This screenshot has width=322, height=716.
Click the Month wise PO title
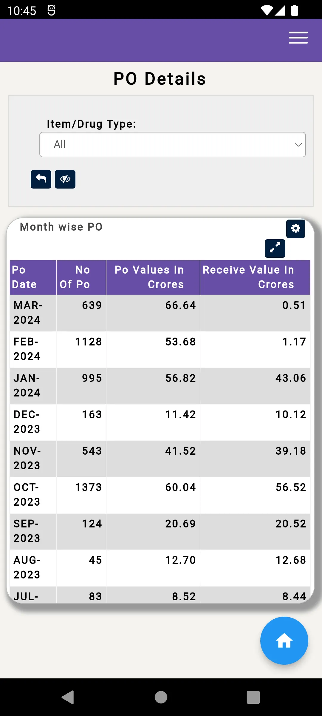pyautogui.click(x=61, y=227)
